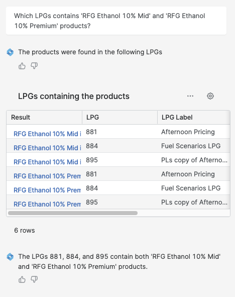Open RFG Ethanol 10% Premium link for LPG 895
235x297 pixels.
47,204
